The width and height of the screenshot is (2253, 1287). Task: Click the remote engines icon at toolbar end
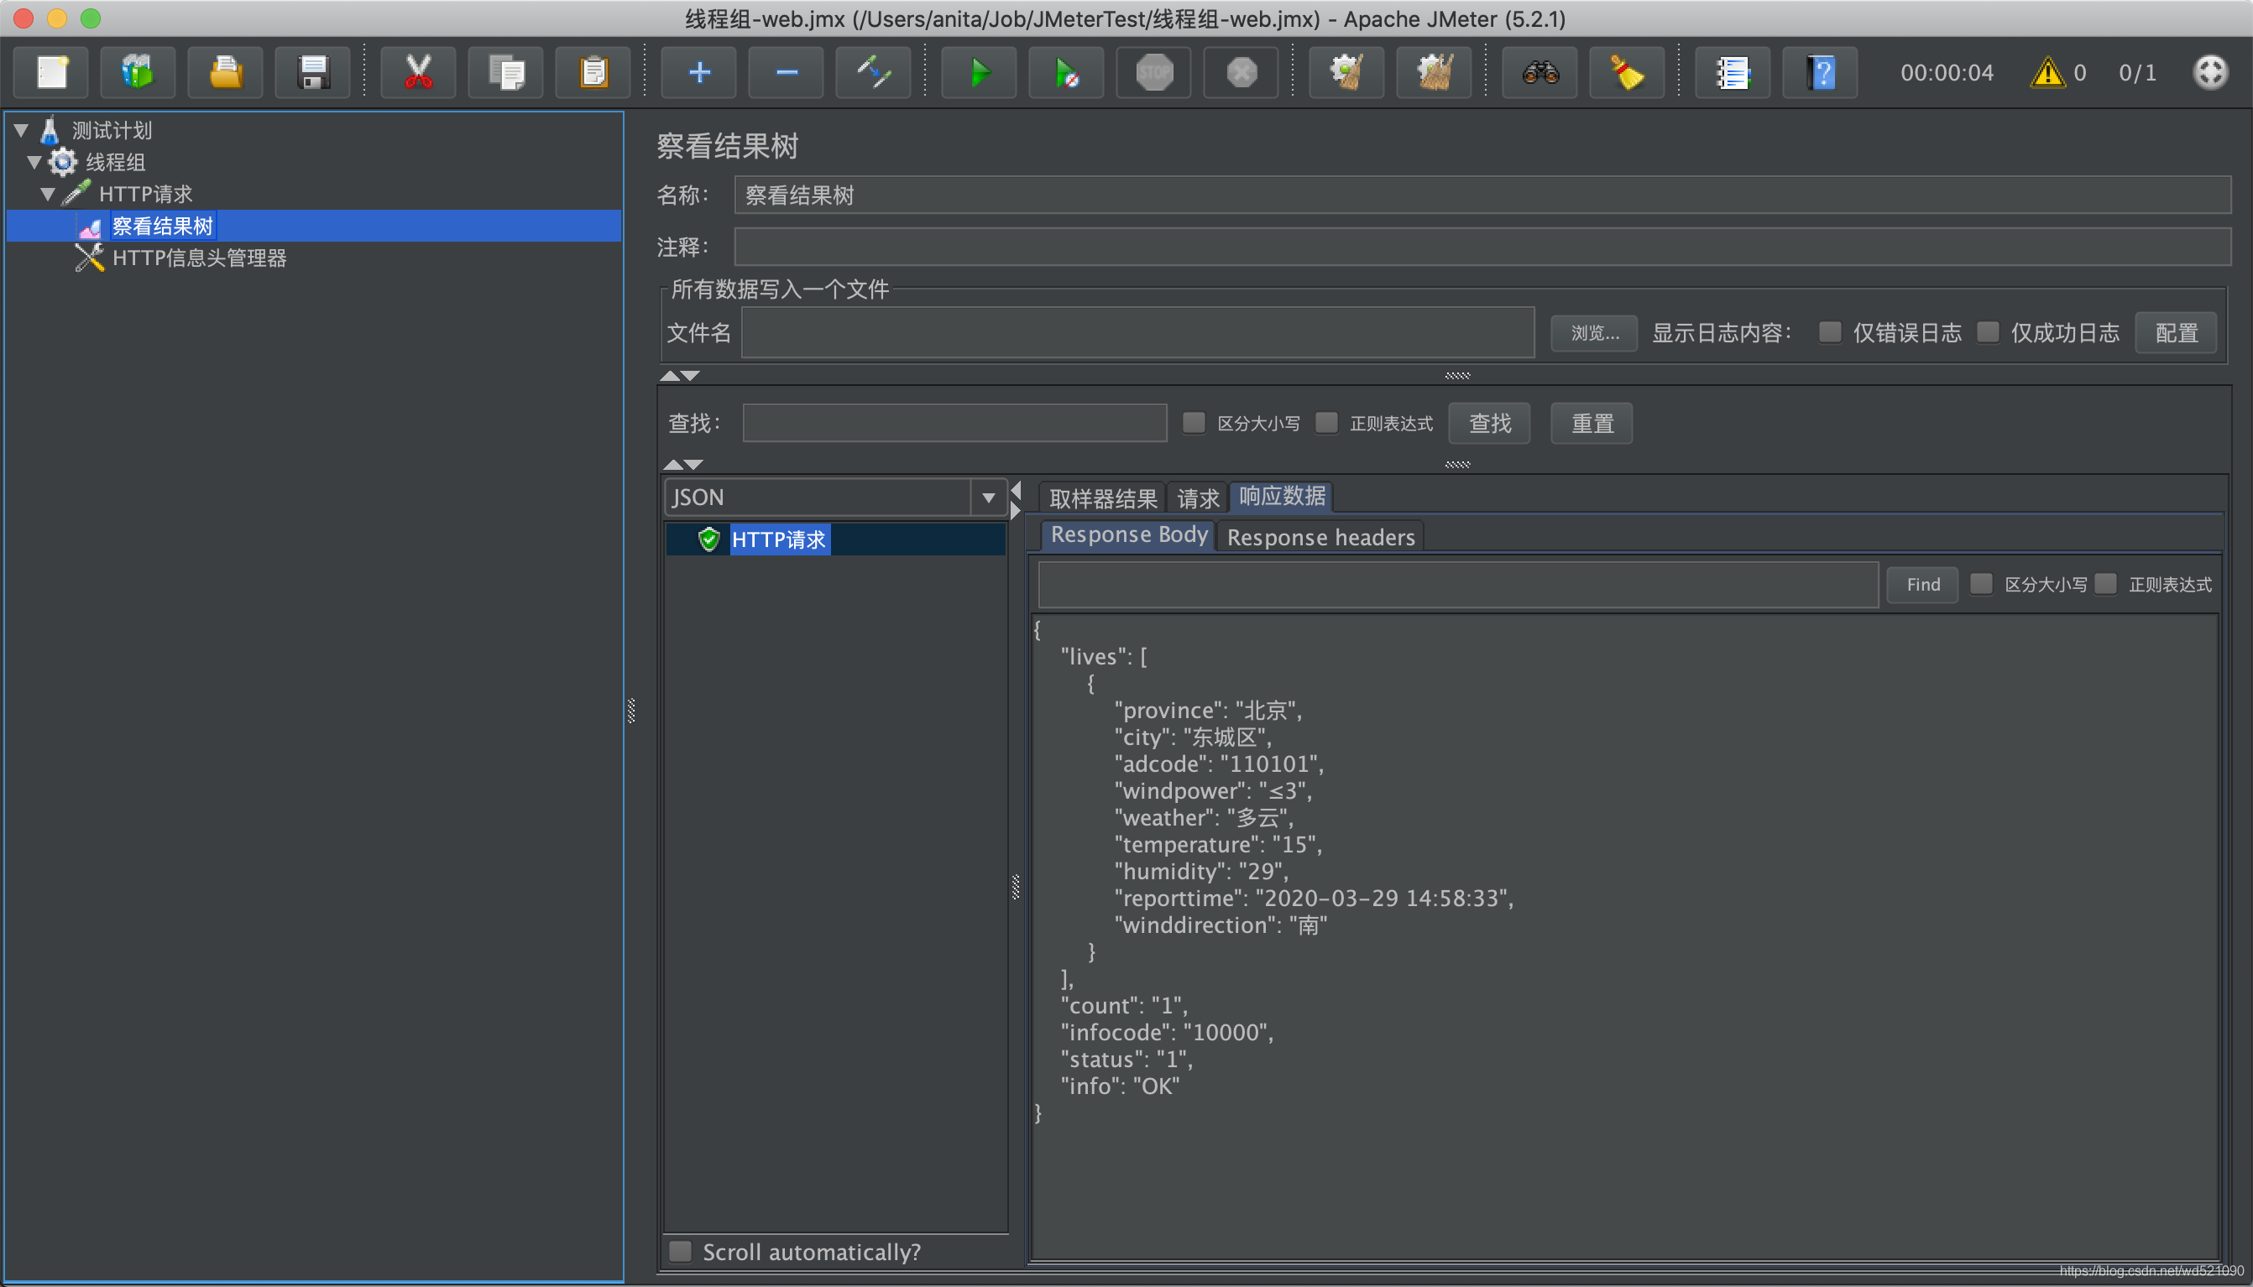2209,72
